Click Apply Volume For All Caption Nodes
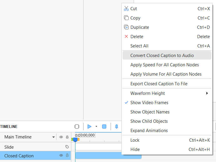Screen dimensions: 216x162 point(167,74)
